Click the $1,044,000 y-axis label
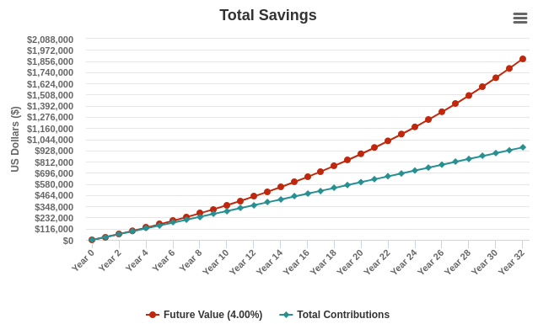The height and width of the screenshot is (324, 538). coord(50,140)
